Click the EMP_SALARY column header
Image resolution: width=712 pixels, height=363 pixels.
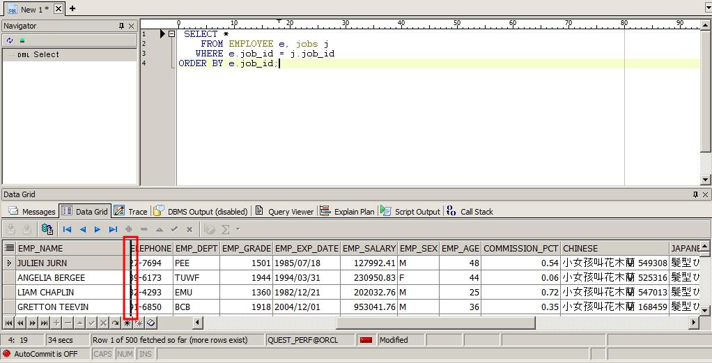point(369,248)
